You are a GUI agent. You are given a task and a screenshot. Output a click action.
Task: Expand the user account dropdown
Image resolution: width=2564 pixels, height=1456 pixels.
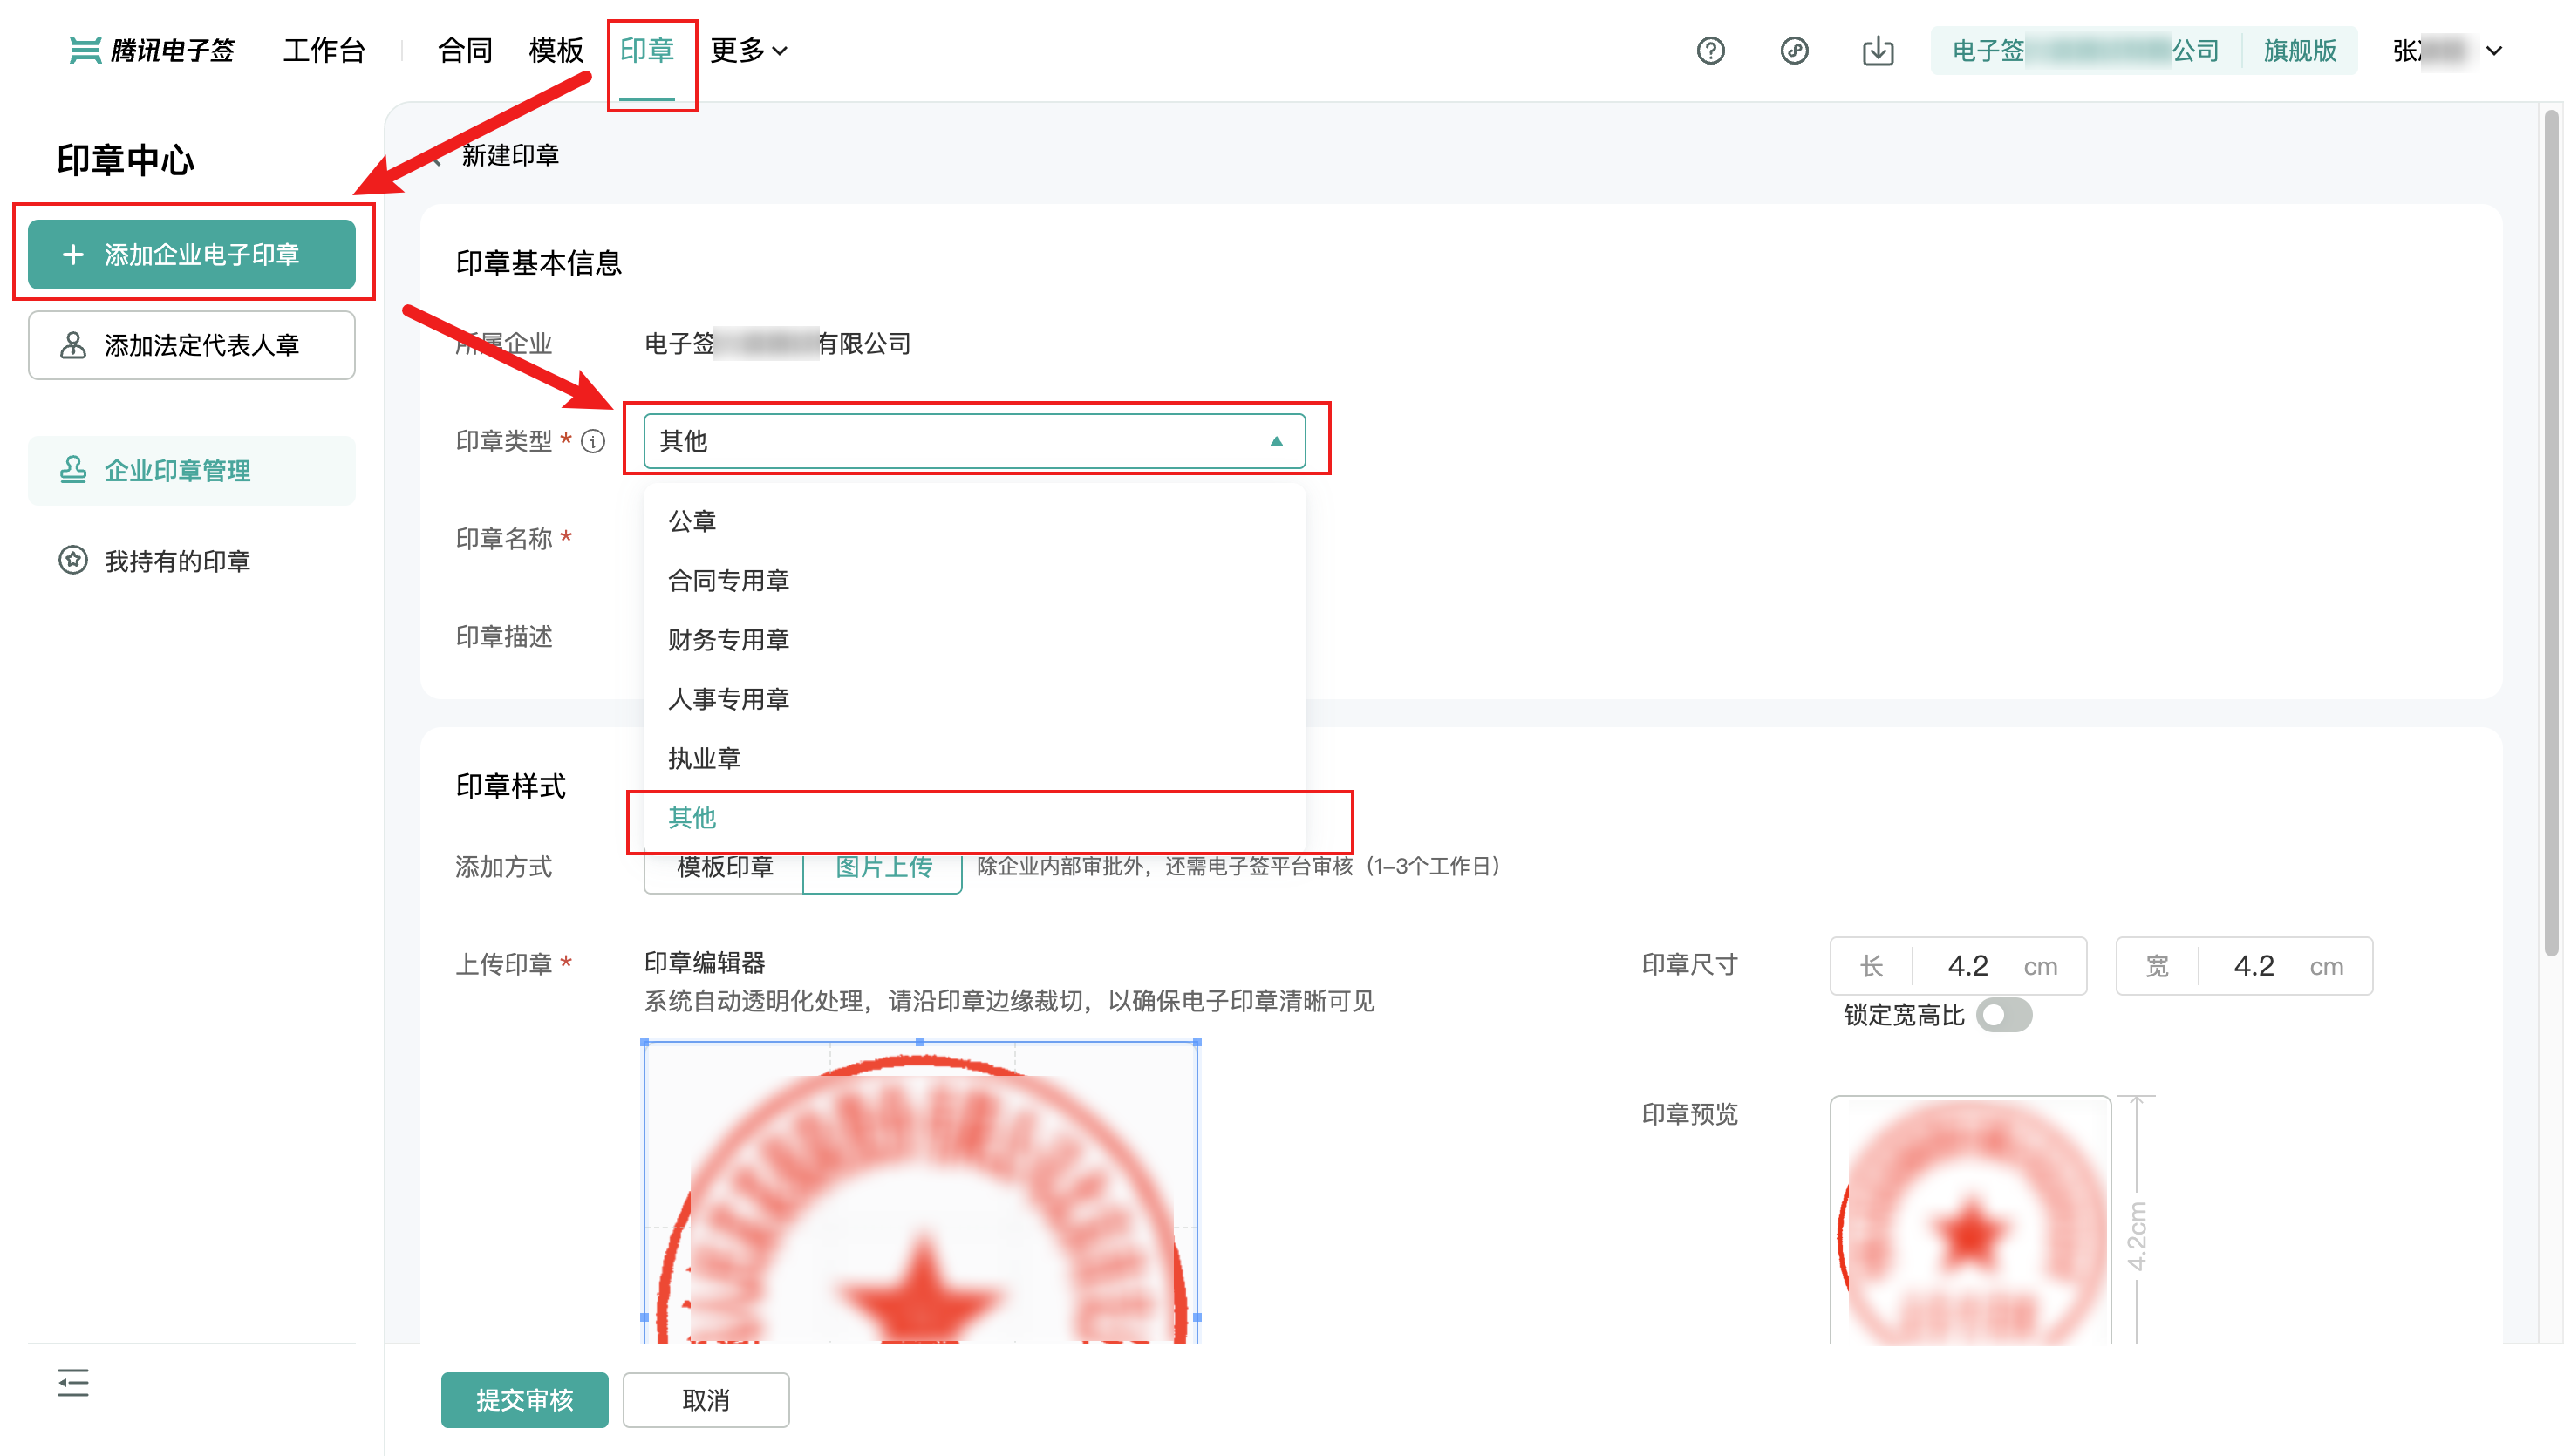(2446, 50)
